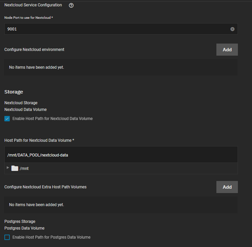This screenshot has width=252, height=247.
Task: Click Configure Nextcloud Extra Host Path Volumes label
Action: coord(45,187)
